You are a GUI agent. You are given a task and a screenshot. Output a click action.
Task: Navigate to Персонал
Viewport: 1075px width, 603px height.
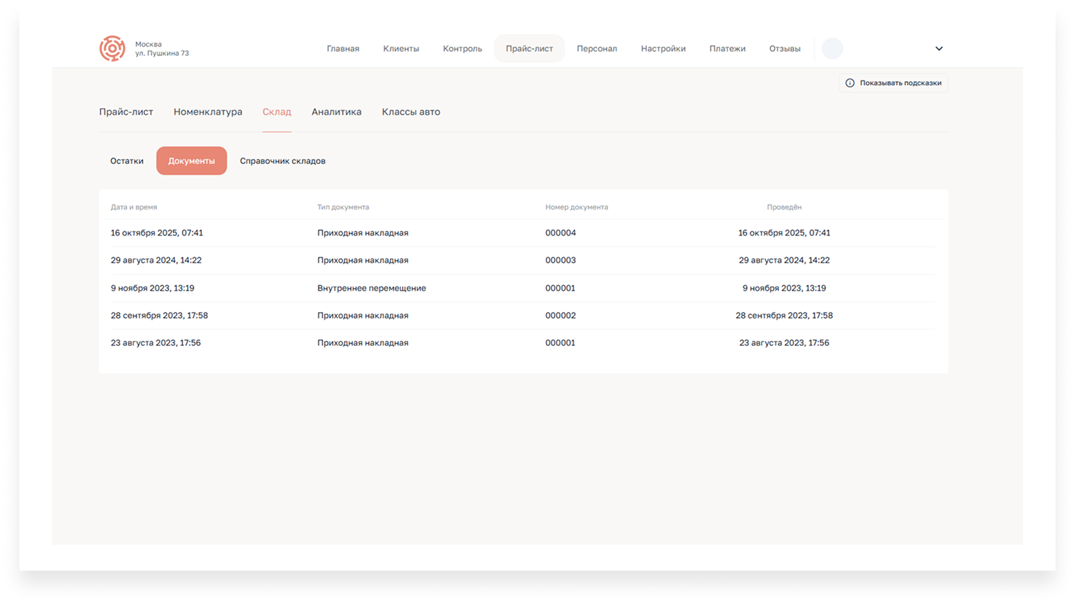click(596, 49)
